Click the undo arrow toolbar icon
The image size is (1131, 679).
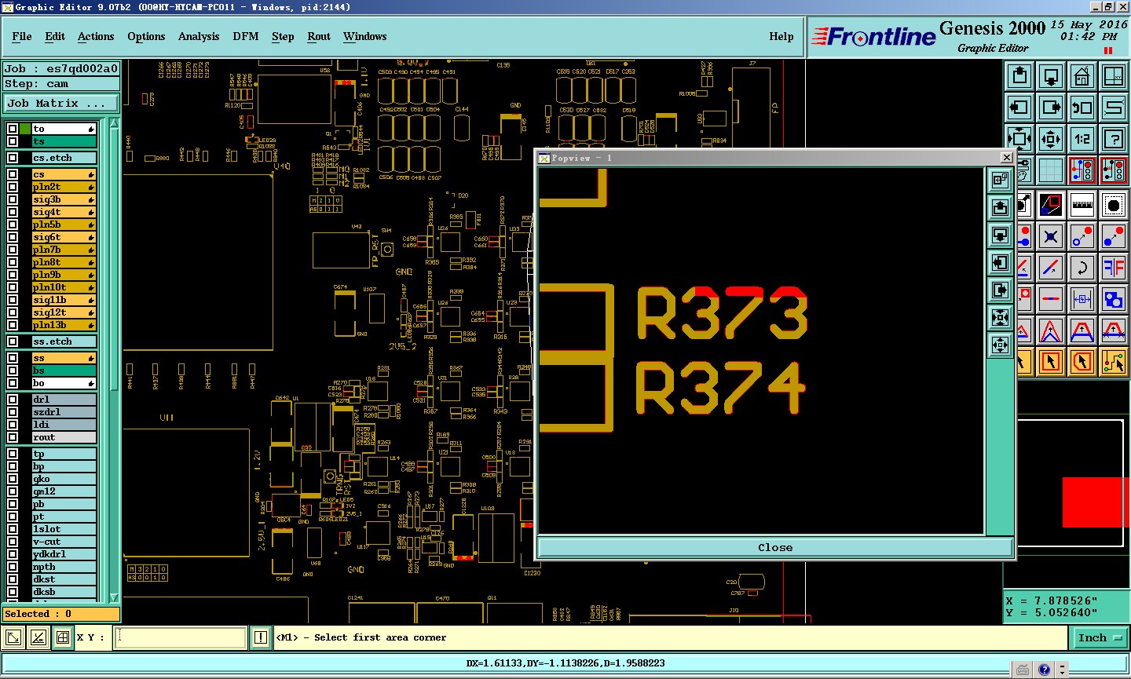[1082, 108]
